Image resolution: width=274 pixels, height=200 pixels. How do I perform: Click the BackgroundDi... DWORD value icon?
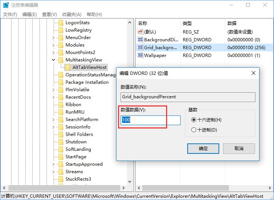click(x=140, y=40)
